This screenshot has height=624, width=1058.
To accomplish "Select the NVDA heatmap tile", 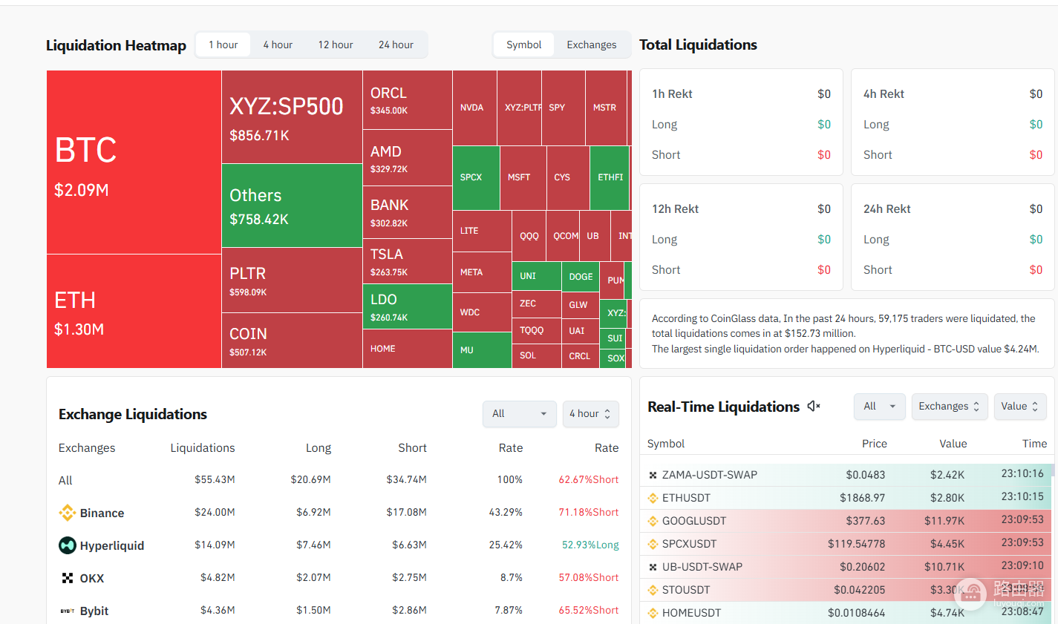I will coord(474,108).
